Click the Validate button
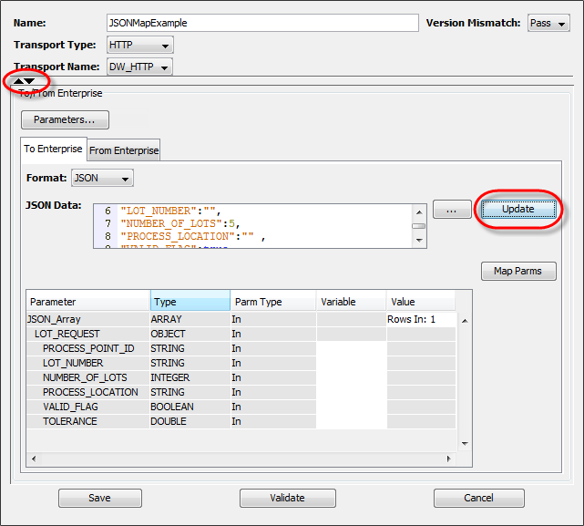Screen dimensions: 584x526 [287, 498]
